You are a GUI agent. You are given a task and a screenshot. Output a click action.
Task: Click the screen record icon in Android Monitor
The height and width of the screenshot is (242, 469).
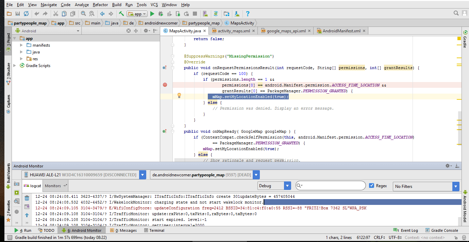point(16,193)
